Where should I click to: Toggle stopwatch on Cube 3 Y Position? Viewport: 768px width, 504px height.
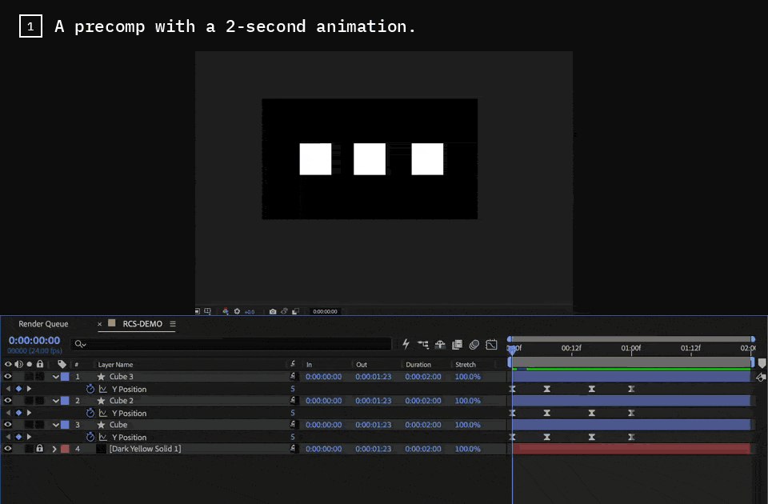(x=90, y=389)
